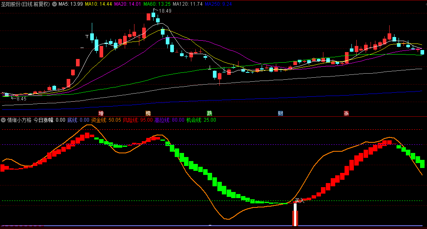Click the 买入 signal marker
Viewport: 427px width, 229px height.
(x=299, y=201)
